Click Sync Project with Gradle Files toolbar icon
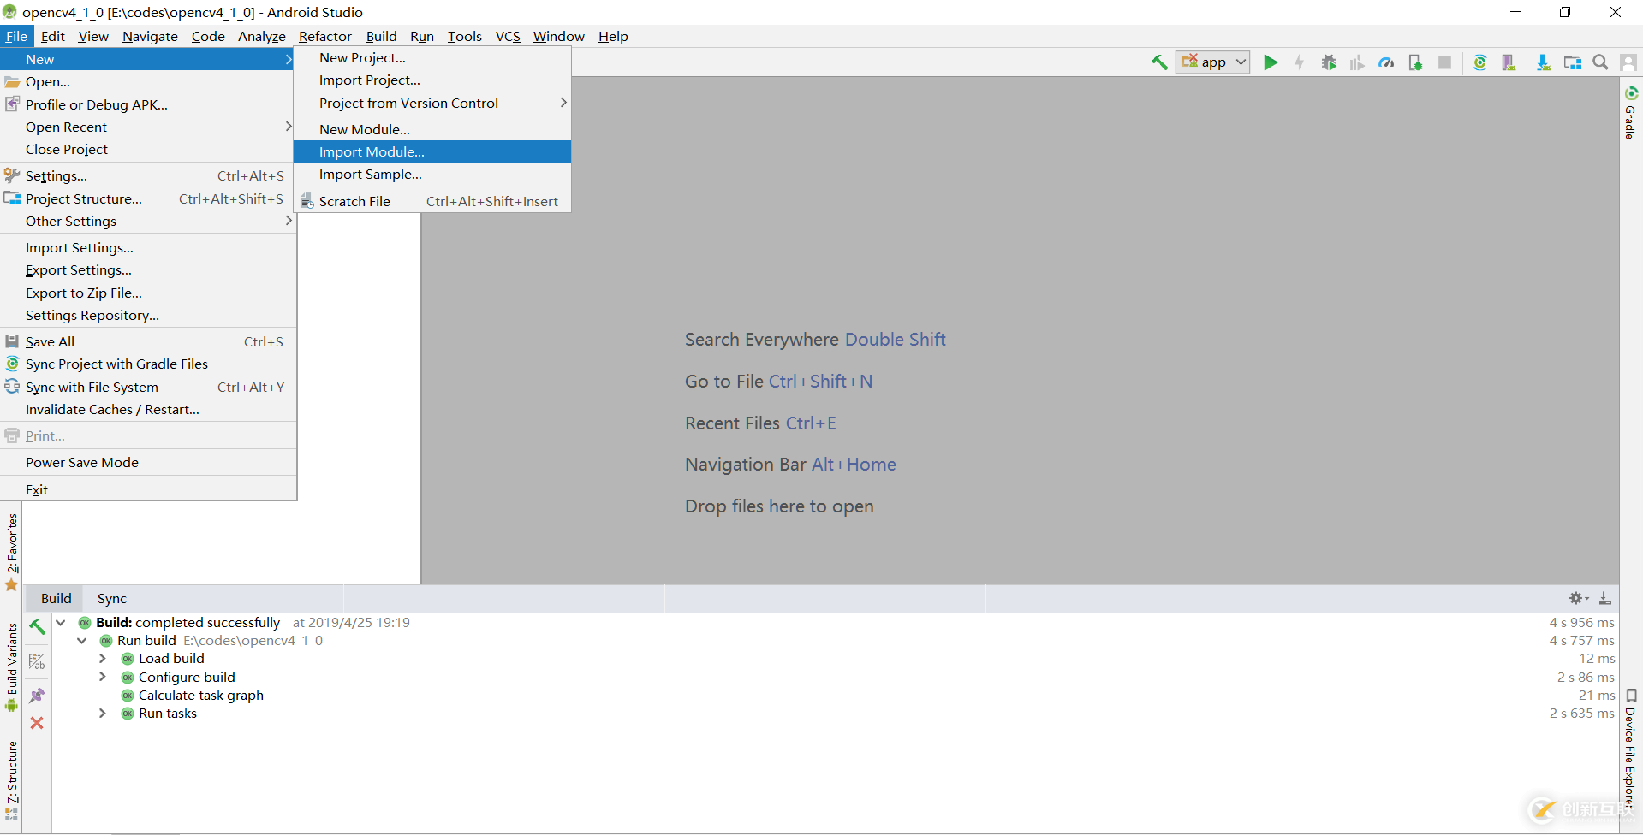Screen dimensions: 1643x835 [x=1479, y=62]
